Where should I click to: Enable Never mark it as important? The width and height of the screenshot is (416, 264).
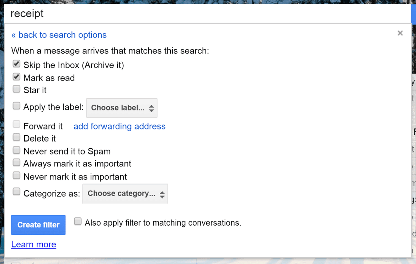tap(16, 175)
